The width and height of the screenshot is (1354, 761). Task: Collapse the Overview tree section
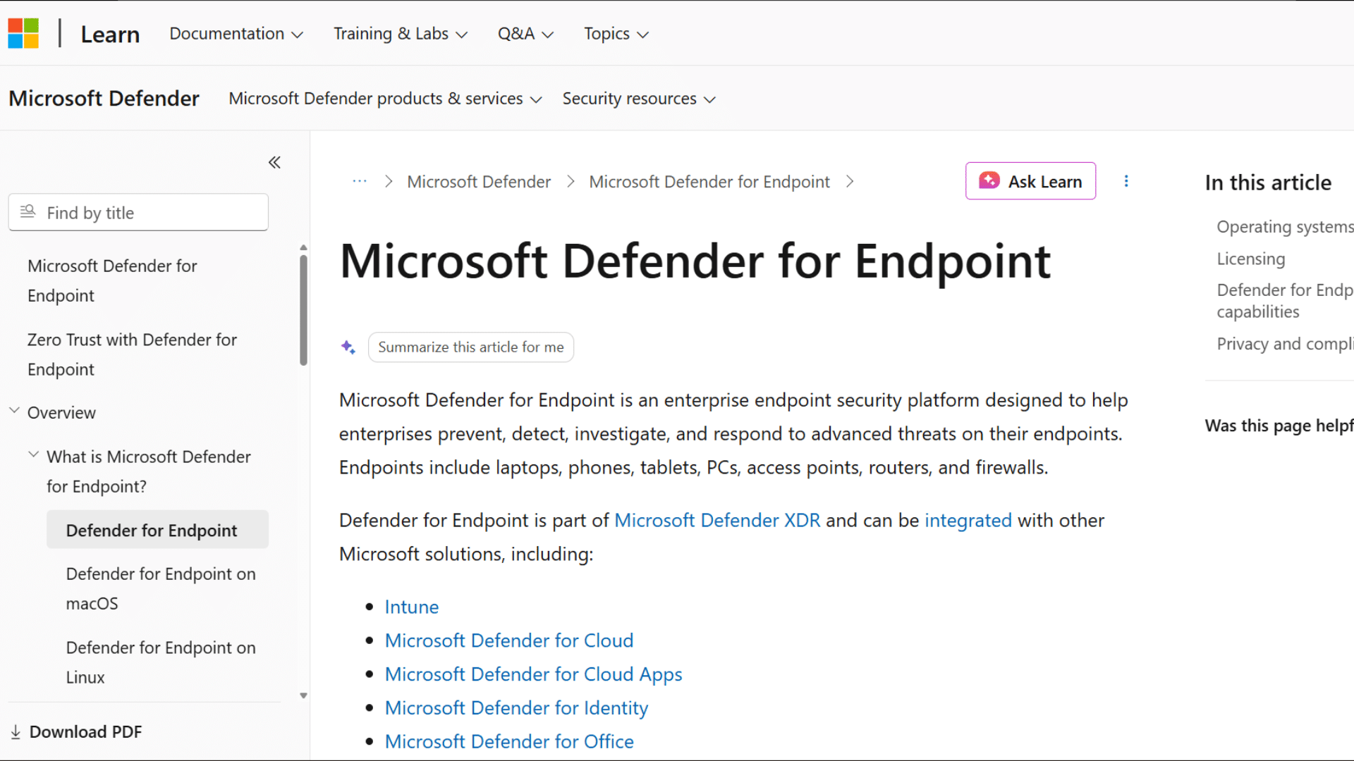coord(14,411)
